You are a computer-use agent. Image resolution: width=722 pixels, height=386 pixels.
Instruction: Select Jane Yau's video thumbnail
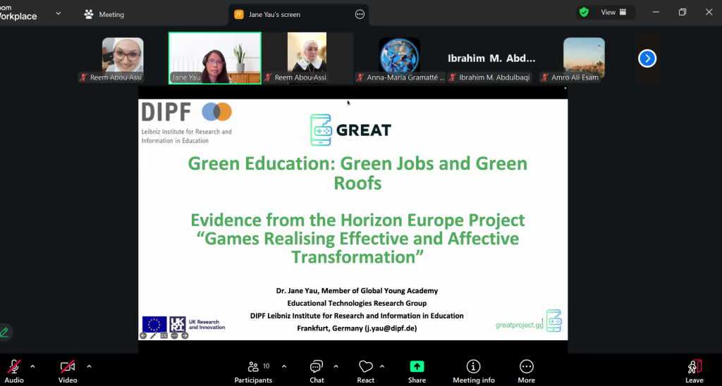coord(214,58)
